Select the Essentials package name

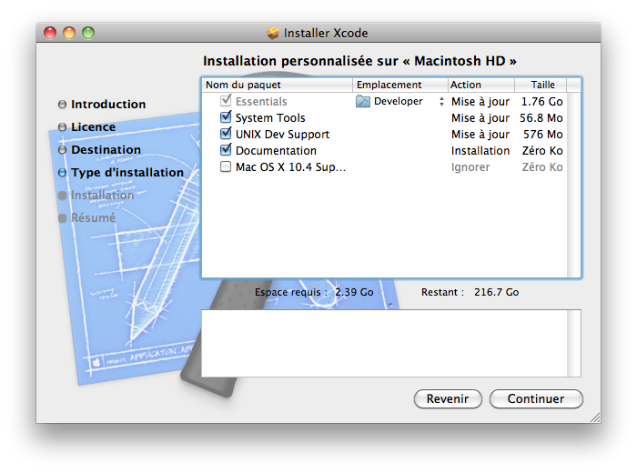[x=261, y=102]
